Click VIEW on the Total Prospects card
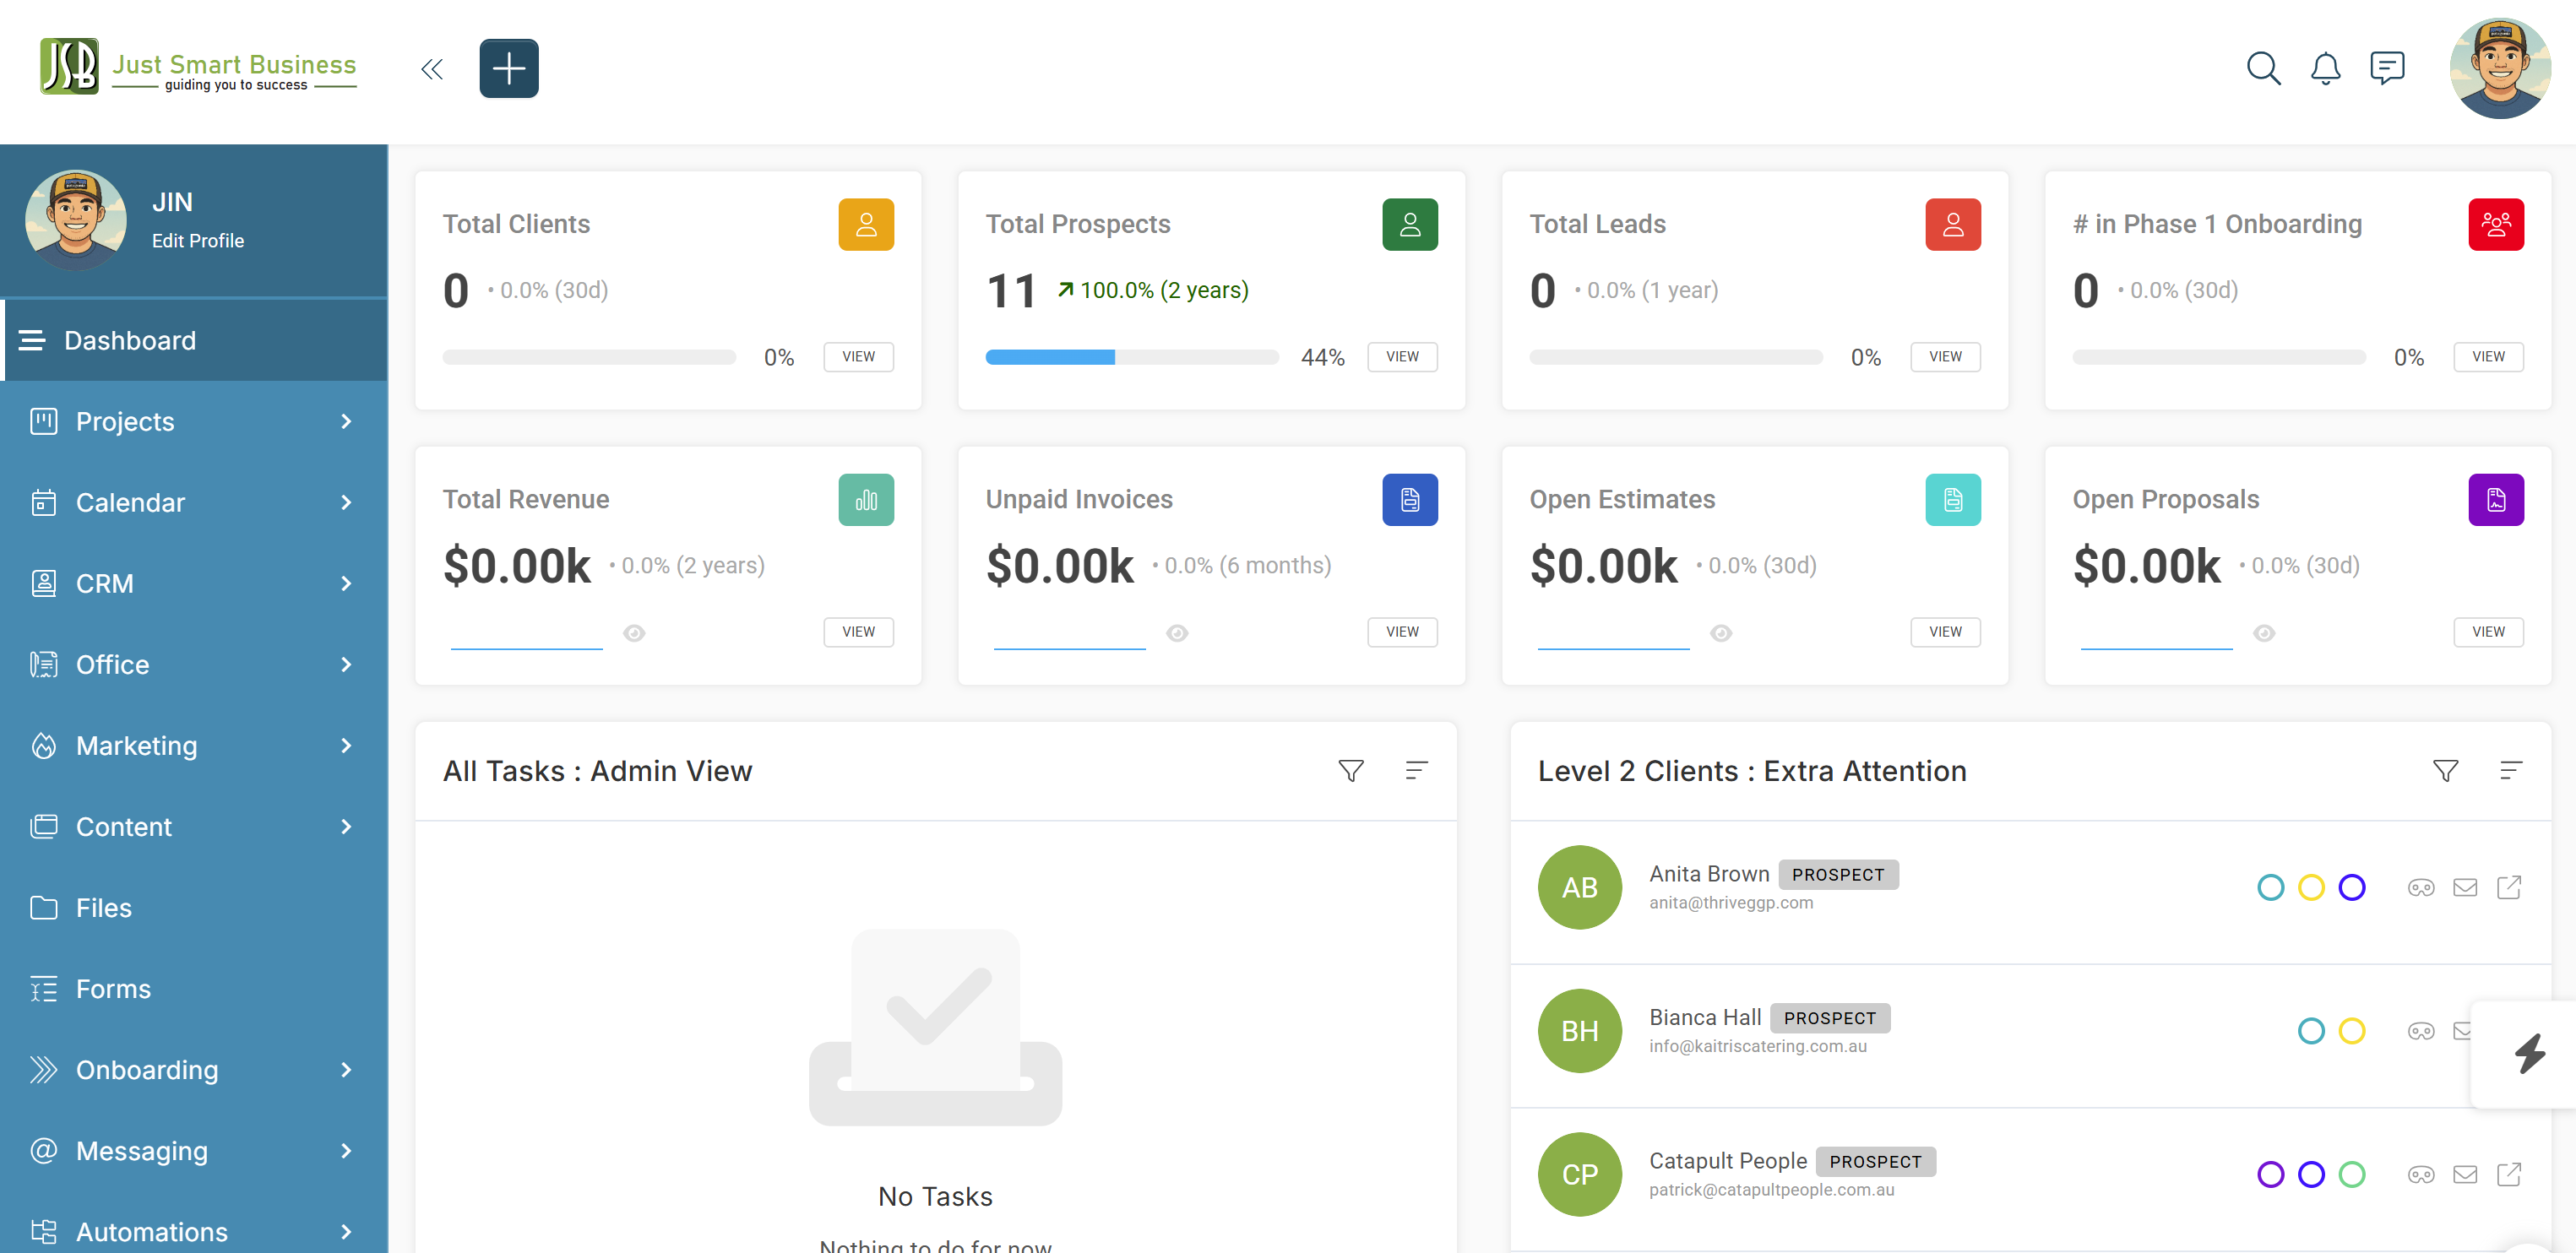 [1402, 356]
